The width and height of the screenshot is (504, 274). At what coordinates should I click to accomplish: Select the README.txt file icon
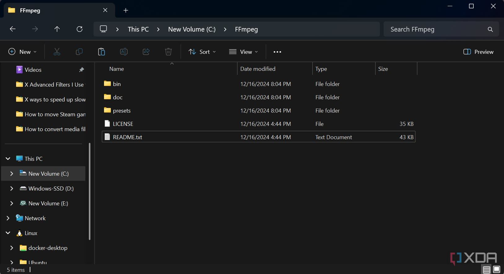(107, 137)
